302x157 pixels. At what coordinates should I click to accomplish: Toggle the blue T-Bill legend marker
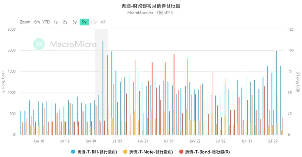click(73, 152)
